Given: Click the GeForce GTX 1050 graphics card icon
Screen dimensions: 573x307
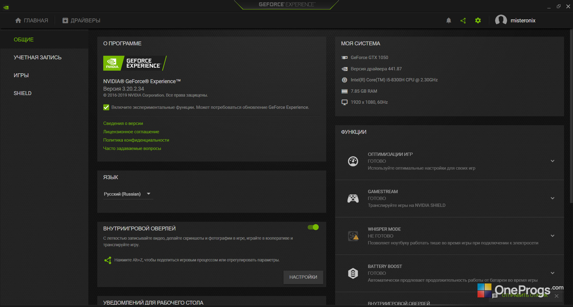Looking at the screenshot, I should [344, 58].
